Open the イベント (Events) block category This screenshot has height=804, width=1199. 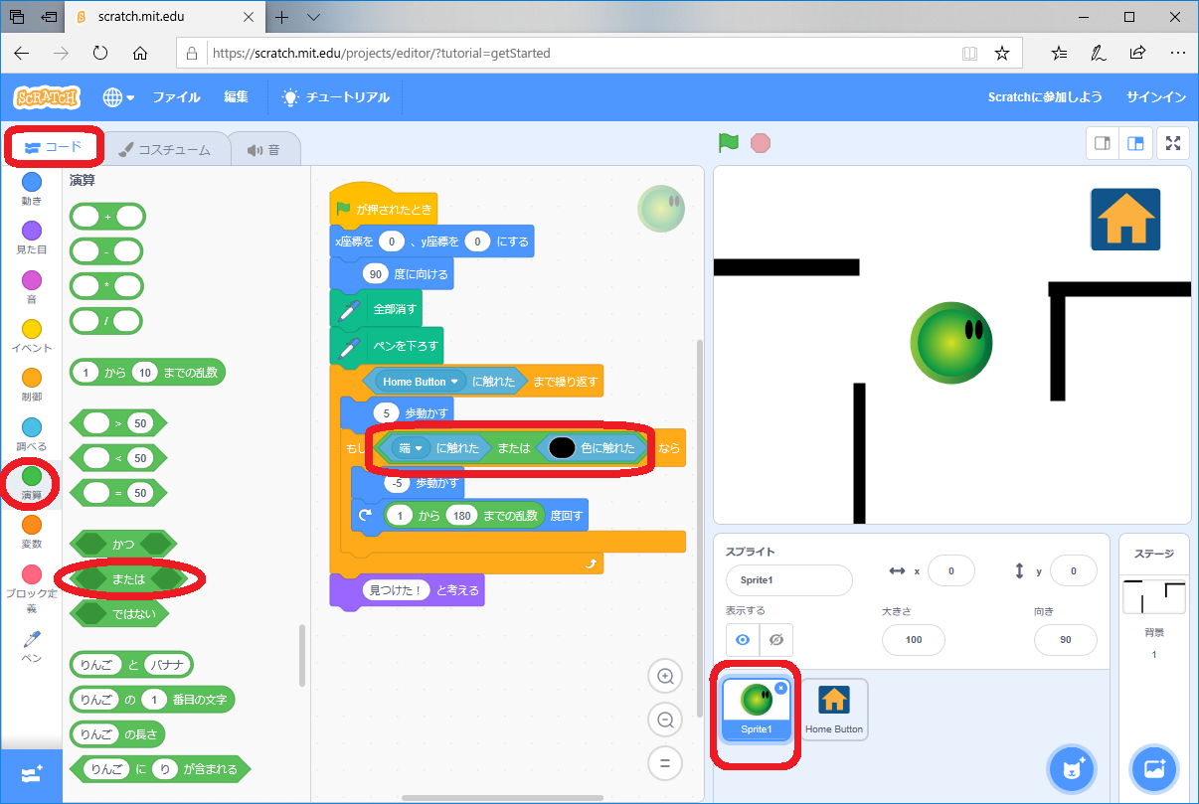pyautogui.click(x=32, y=335)
